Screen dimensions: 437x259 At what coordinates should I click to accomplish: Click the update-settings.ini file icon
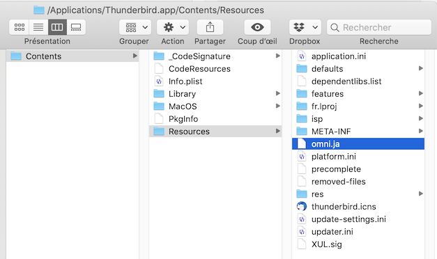pyautogui.click(x=302, y=219)
